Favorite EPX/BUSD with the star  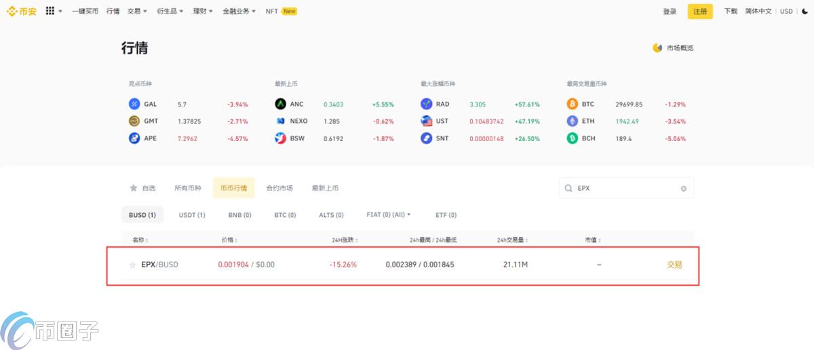click(132, 265)
